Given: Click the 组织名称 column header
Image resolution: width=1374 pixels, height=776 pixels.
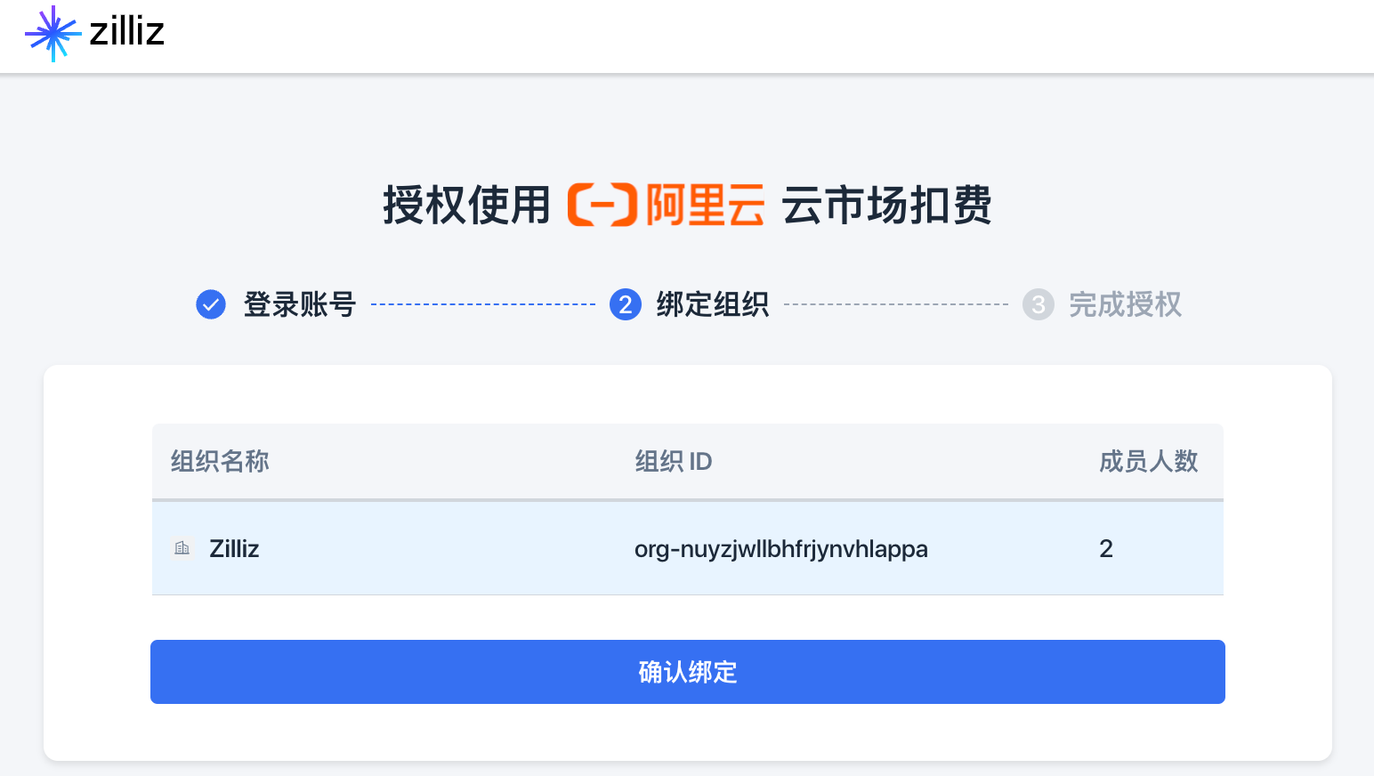Looking at the screenshot, I should click(220, 461).
